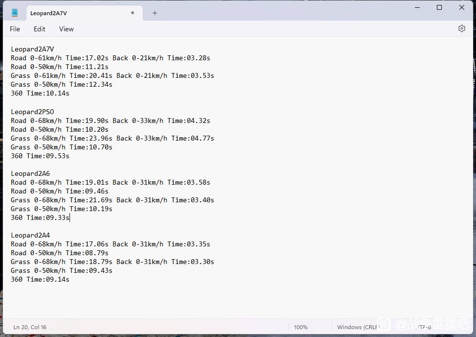Click 'Back 0-31km/h Time:03.40s' text
The width and height of the screenshot is (476, 337).
pos(165,200)
